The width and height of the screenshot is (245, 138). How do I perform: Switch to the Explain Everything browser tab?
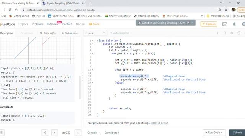click(63, 3)
